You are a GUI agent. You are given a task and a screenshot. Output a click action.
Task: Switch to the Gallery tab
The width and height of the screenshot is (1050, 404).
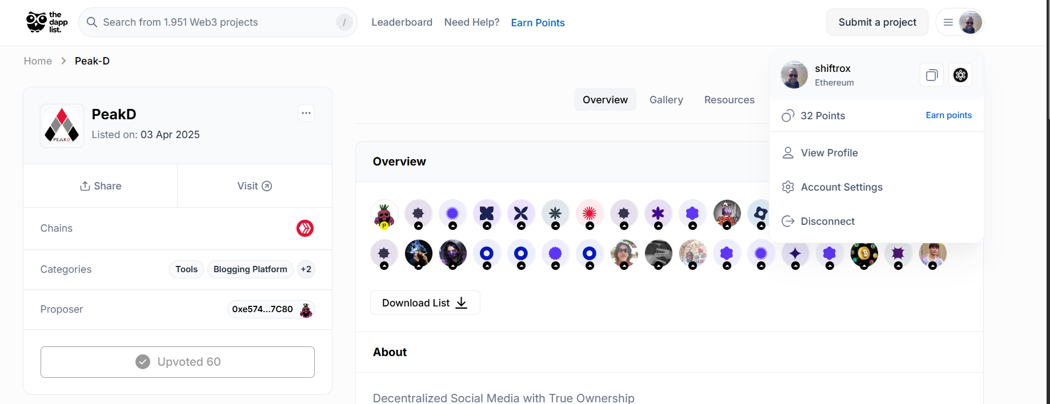(x=666, y=100)
